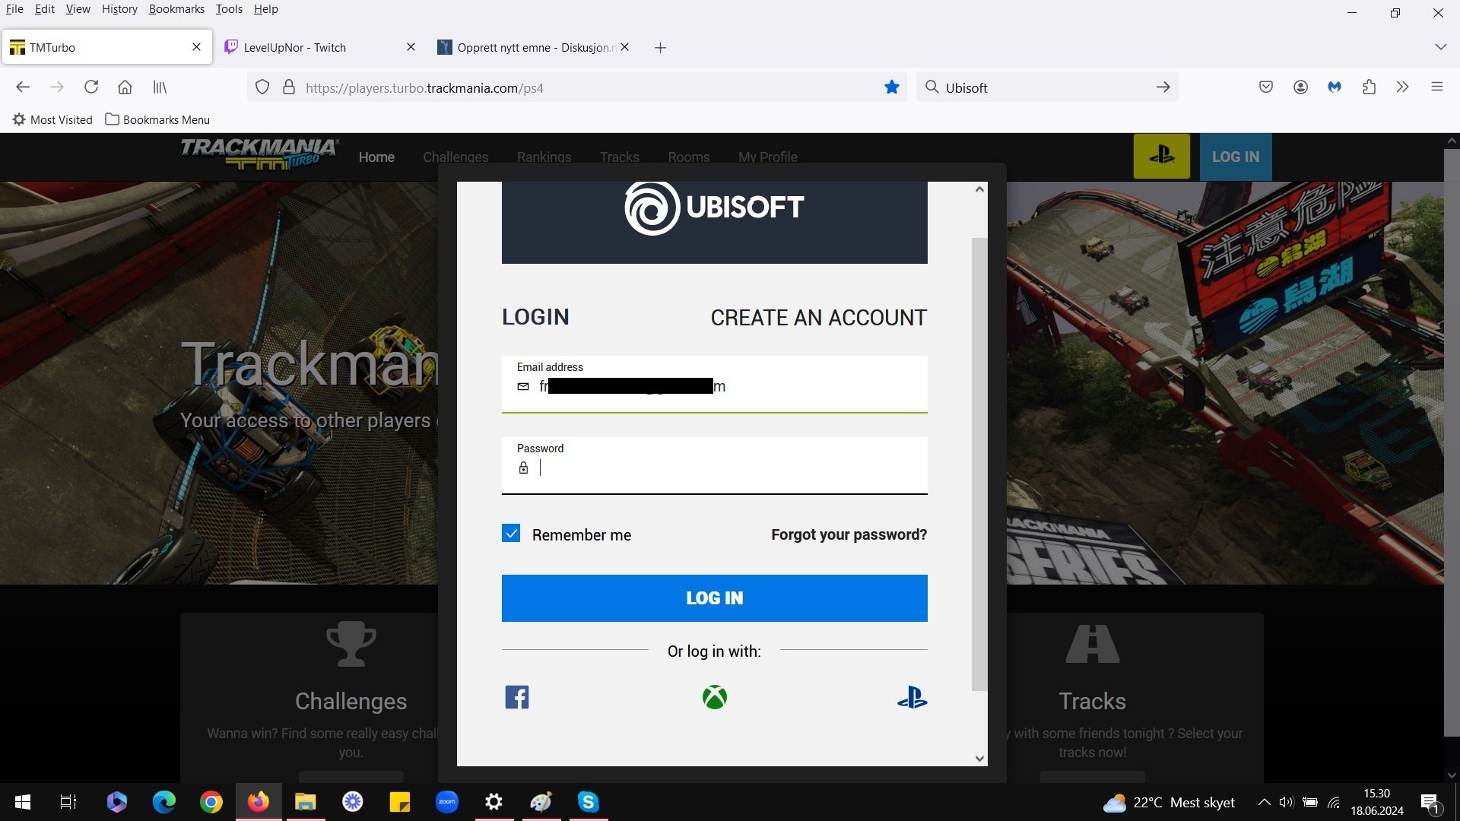Click the LOG IN button in site header
Viewport: 1460px width, 821px height.
click(x=1236, y=157)
